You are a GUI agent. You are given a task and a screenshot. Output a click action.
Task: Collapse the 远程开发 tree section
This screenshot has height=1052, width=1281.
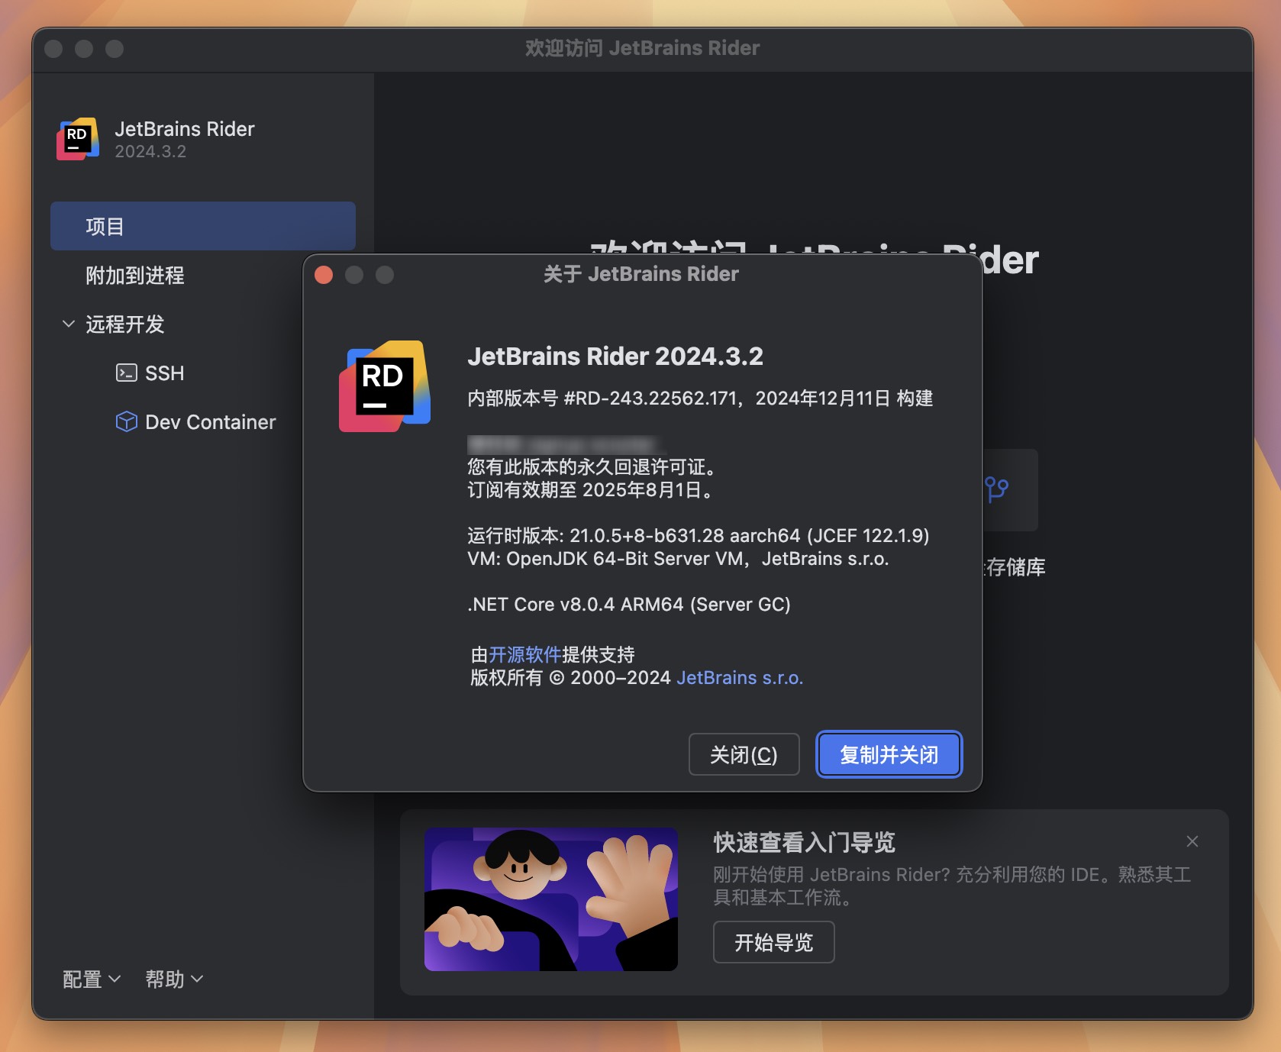click(x=69, y=324)
